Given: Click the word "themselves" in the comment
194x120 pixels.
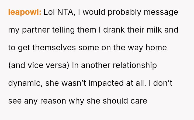Looking at the screenshot, I should [x=54, y=48].
